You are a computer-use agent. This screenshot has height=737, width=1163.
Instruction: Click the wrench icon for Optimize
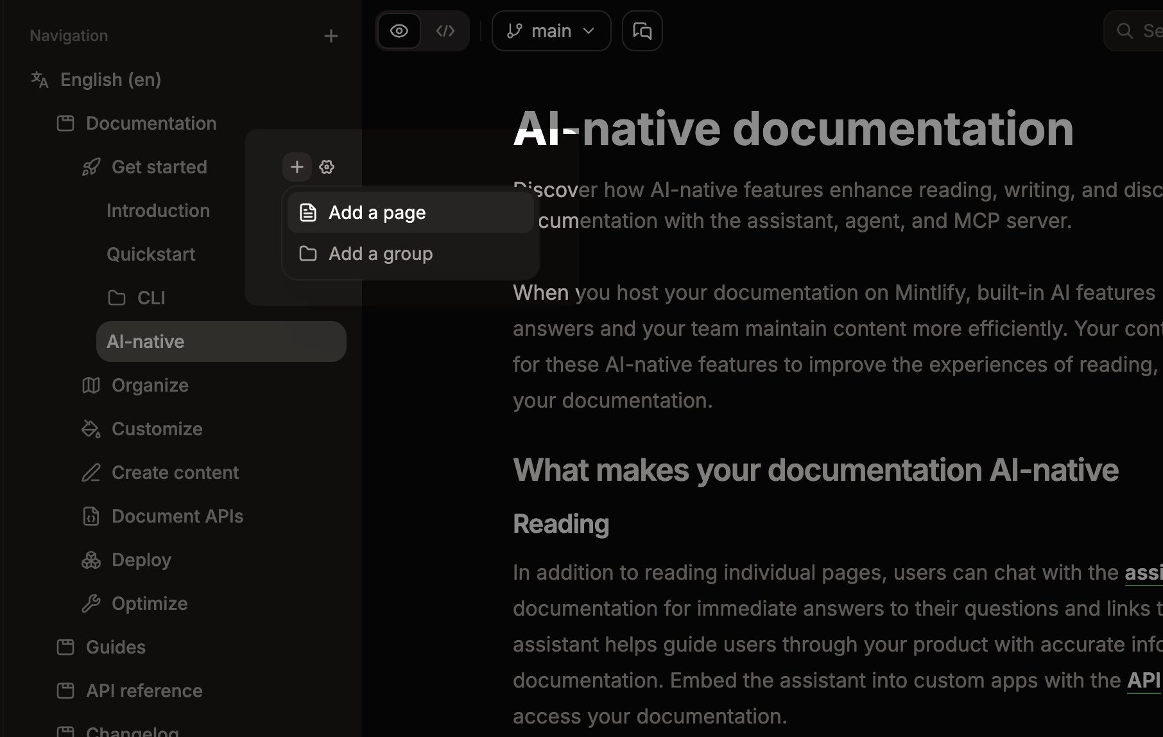[x=91, y=603]
